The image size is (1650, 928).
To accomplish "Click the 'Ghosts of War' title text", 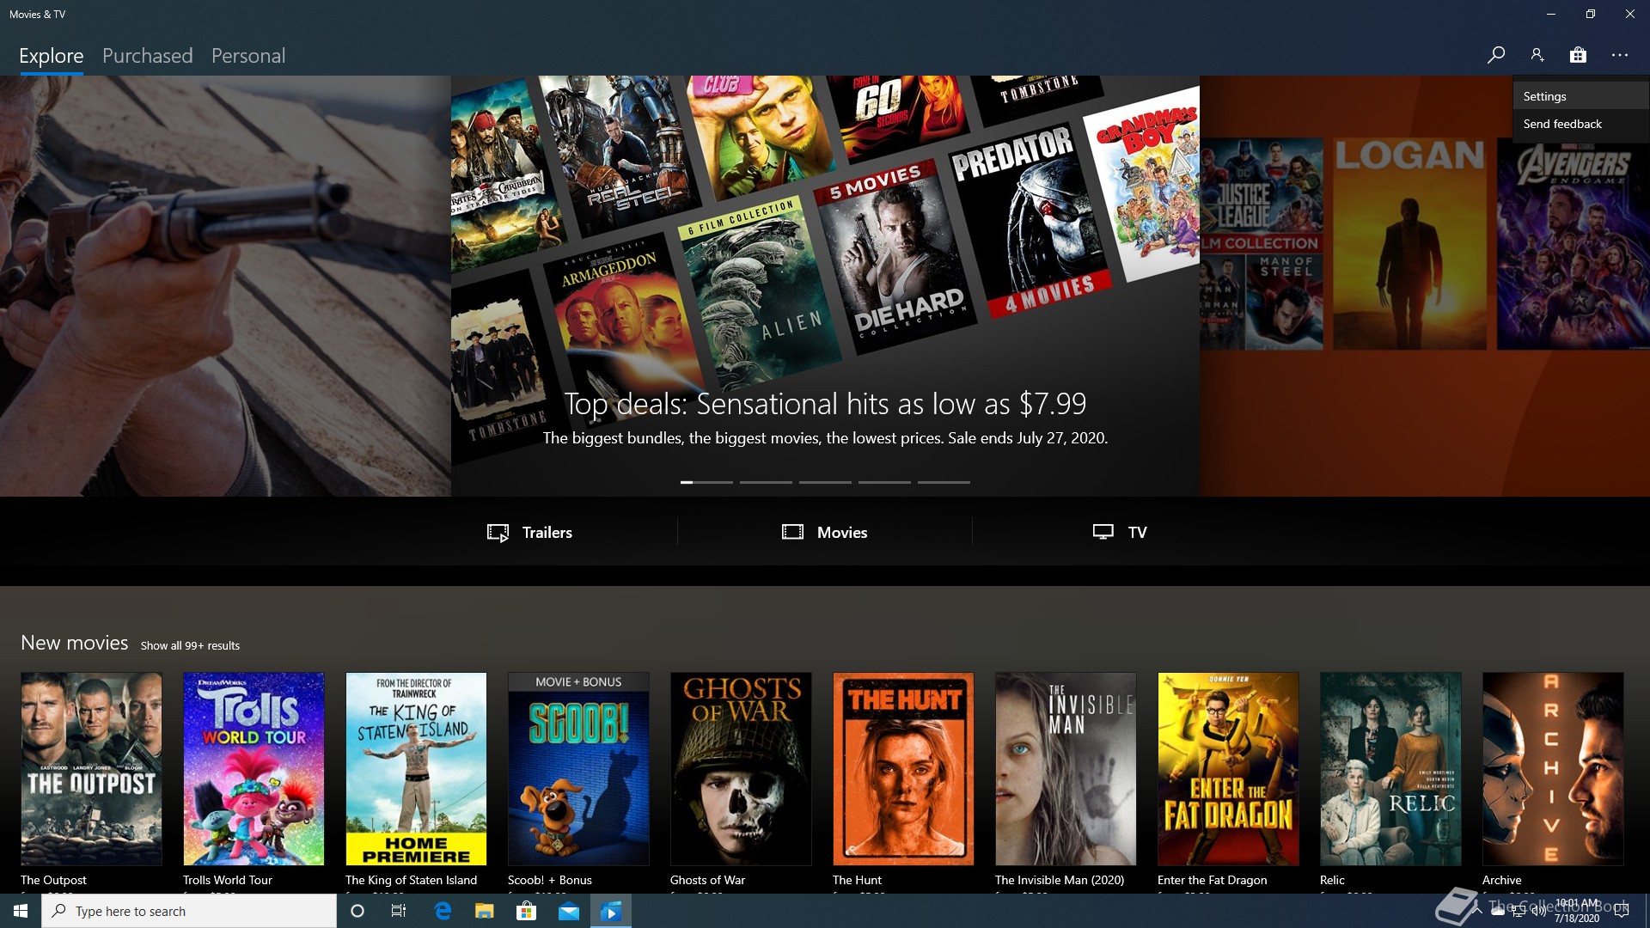I will (x=707, y=880).
